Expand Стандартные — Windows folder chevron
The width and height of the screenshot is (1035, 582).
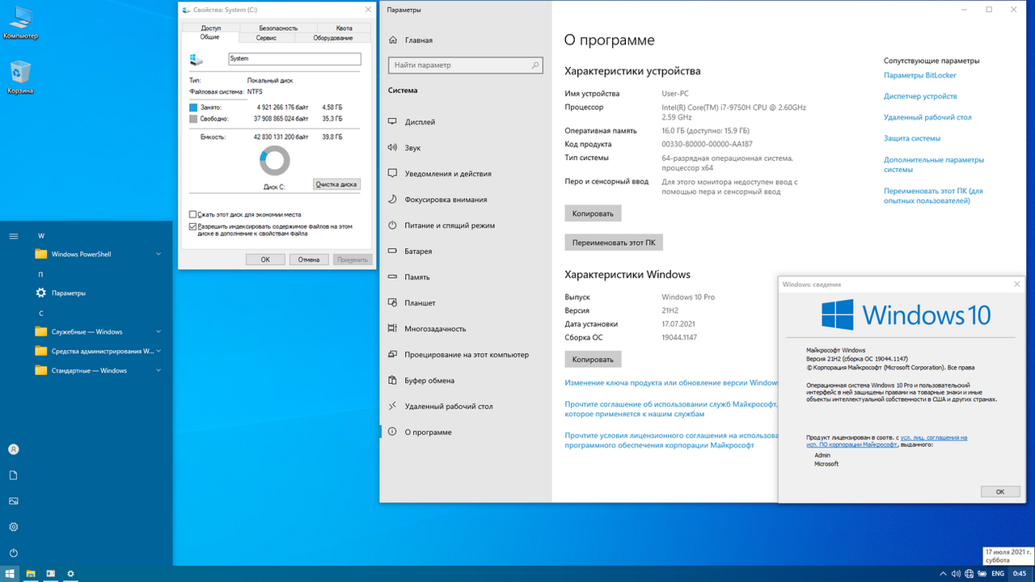[158, 370]
